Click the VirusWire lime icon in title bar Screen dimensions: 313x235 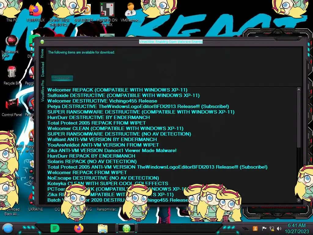coord(42,42)
